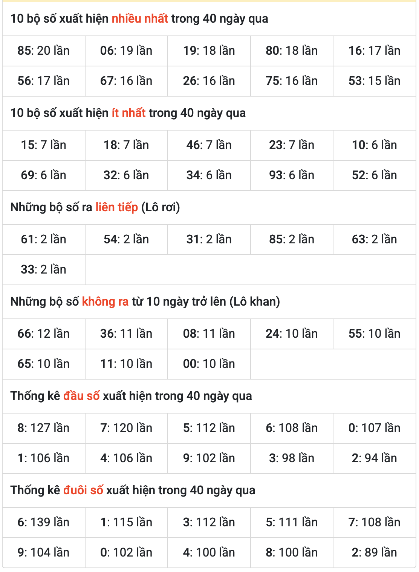Click the '33: 2 lần' cell

(x=44, y=270)
